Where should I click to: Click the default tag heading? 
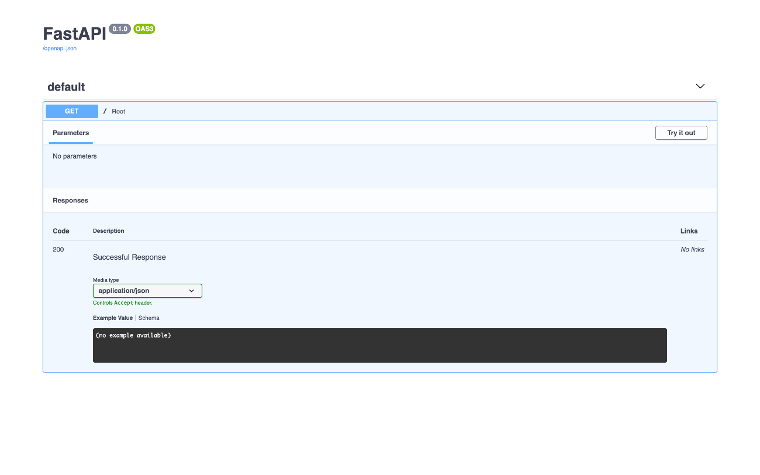tap(66, 87)
